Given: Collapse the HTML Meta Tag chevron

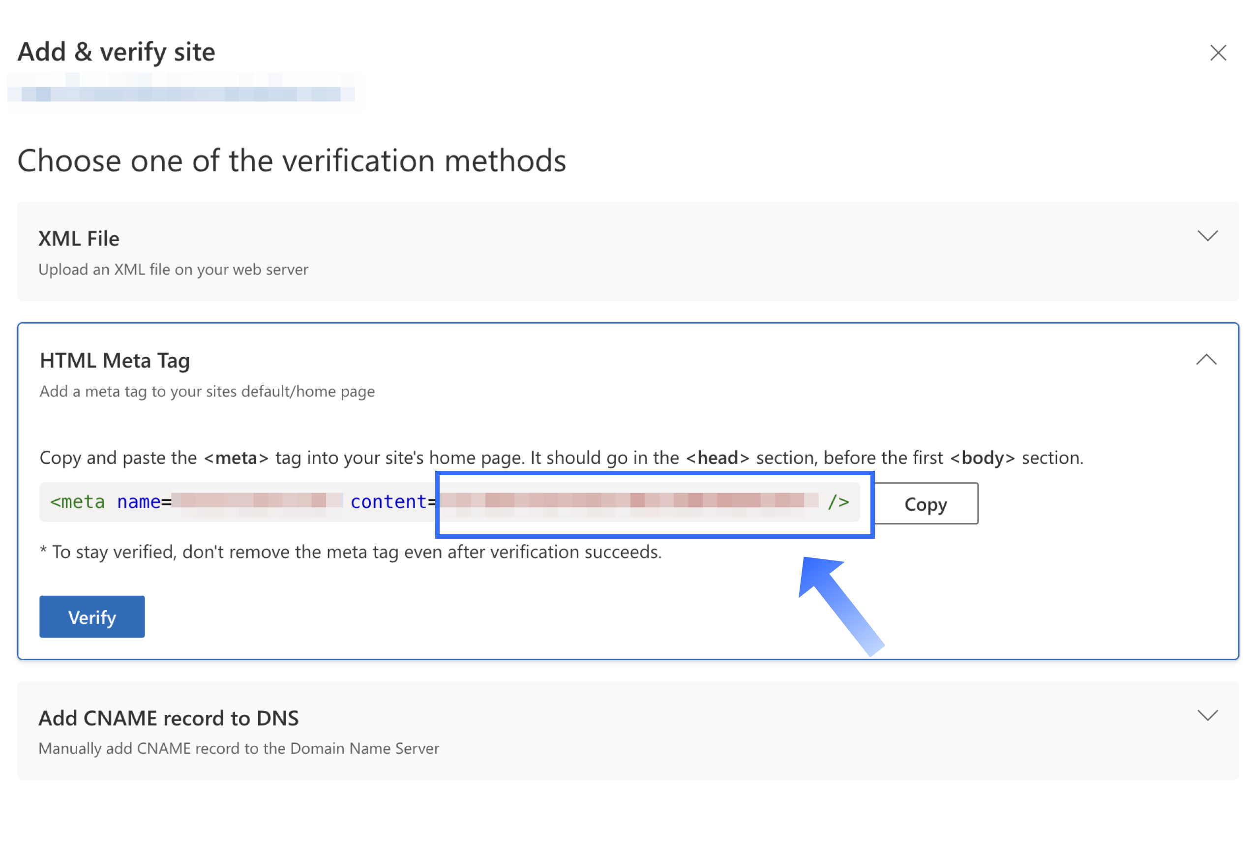Looking at the screenshot, I should [1206, 360].
